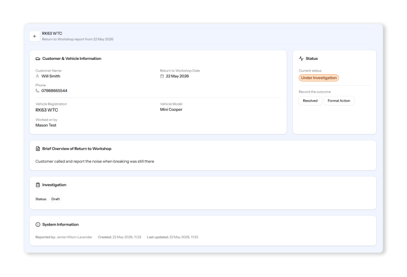The width and height of the screenshot is (407, 277).
Task: Click the worked on by name Mason Test
Action: (46, 126)
